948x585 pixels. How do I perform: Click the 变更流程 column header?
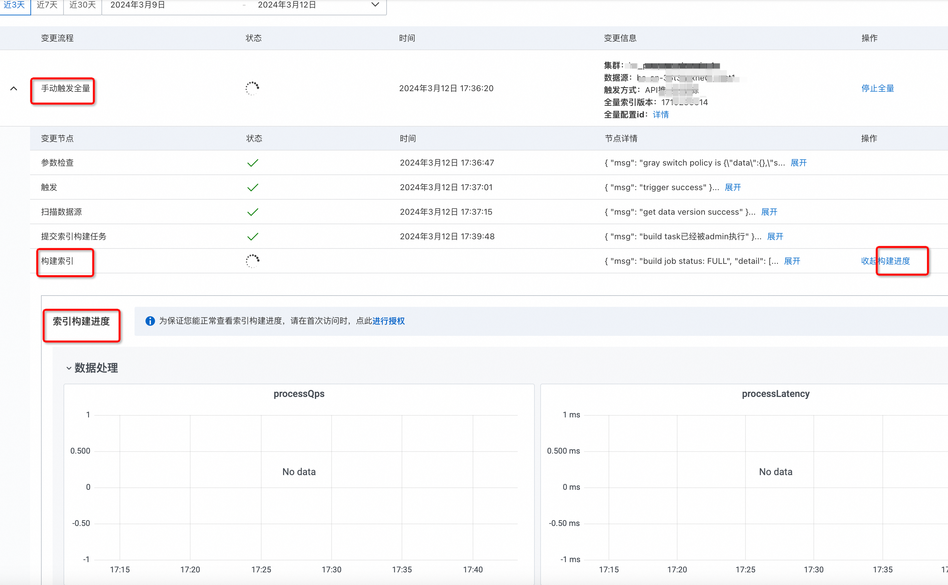click(x=57, y=38)
